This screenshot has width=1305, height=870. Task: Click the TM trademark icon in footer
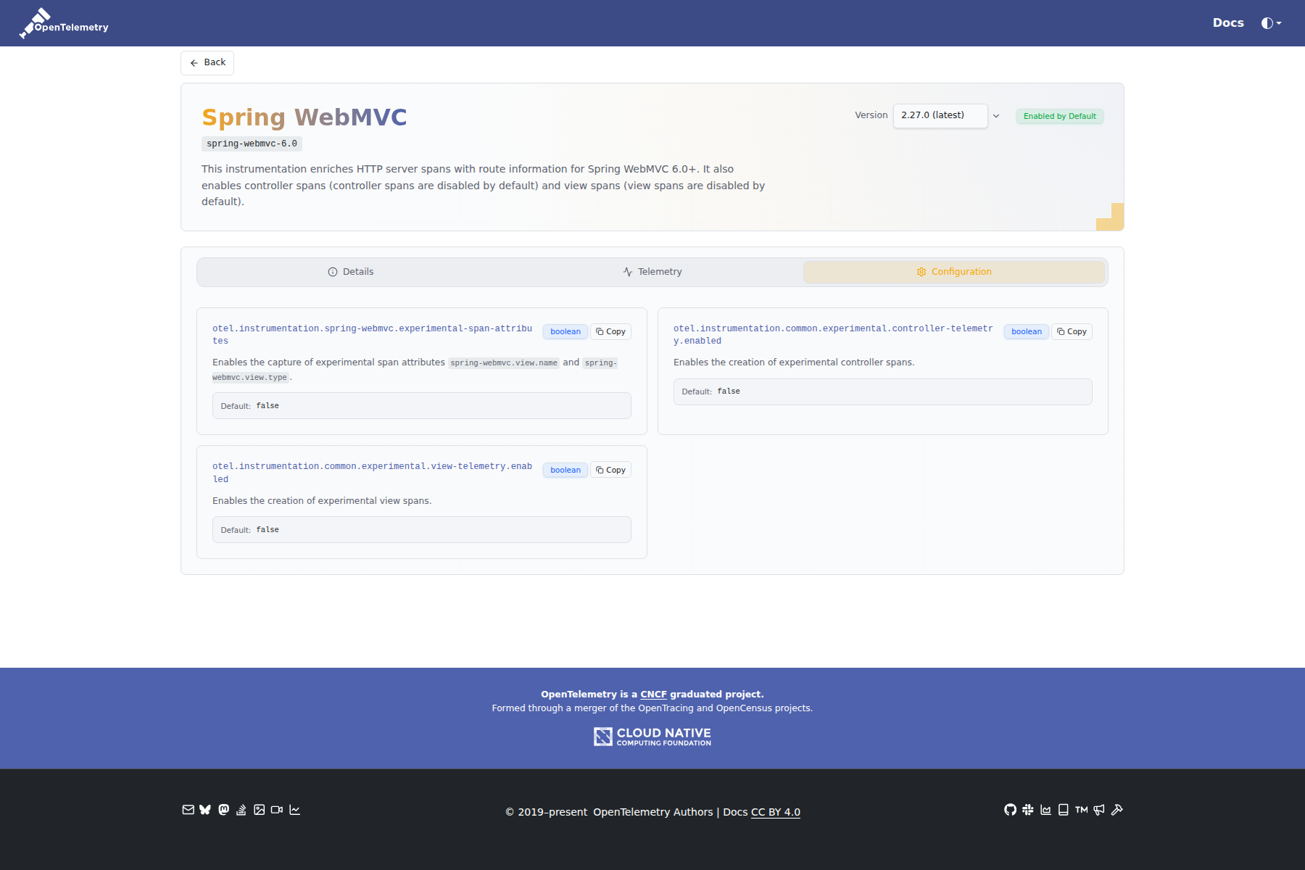coord(1082,810)
